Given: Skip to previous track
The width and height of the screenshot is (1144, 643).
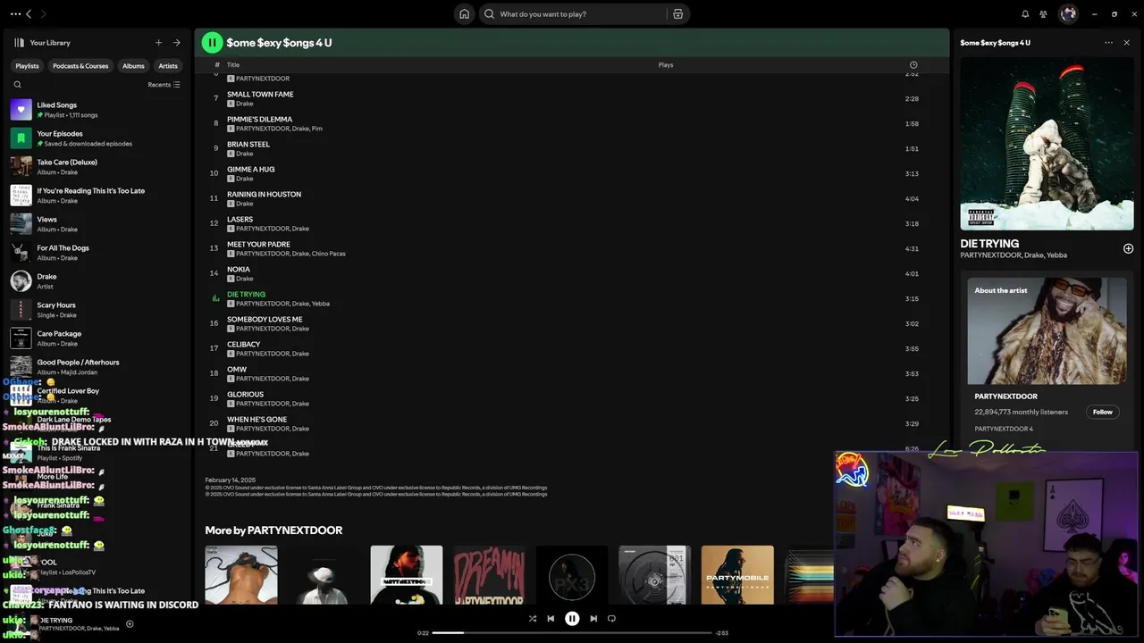Looking at the screenshot, I should [x=551, y=618].
